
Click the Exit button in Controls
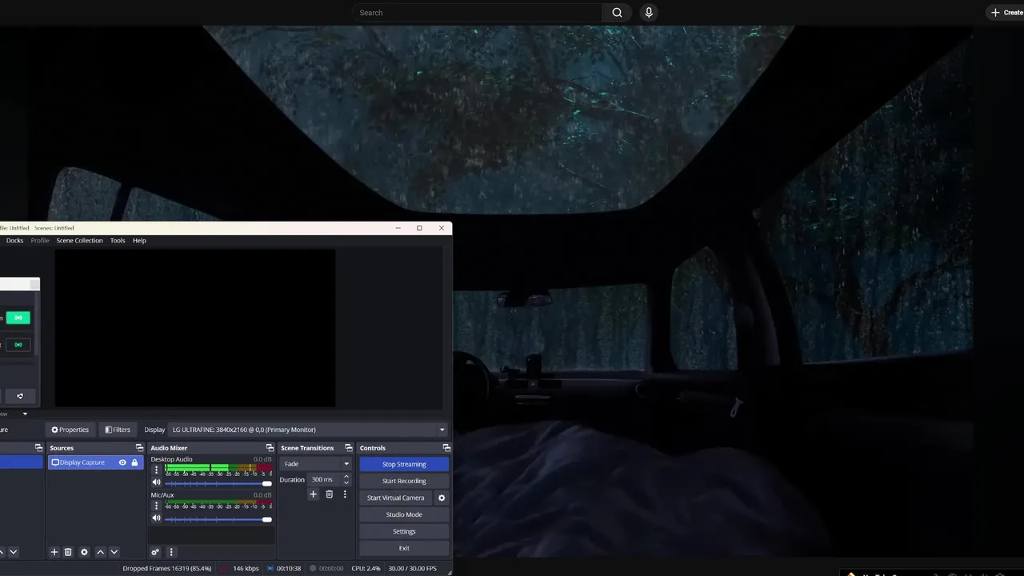click(x=404, y=548)
